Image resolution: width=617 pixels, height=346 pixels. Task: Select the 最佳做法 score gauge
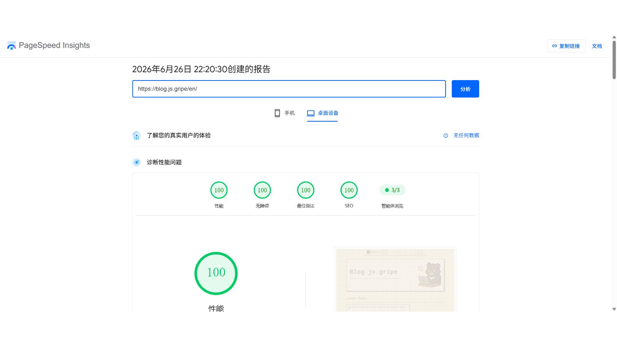(305, 190)
